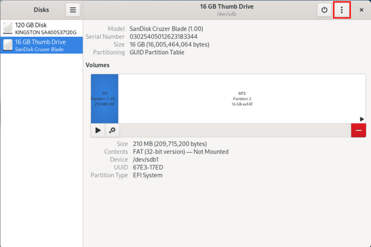Viewport: 371px width, 247px height.
Task: Click the UUID value 67E3-17ED
Action: (148, 168)
